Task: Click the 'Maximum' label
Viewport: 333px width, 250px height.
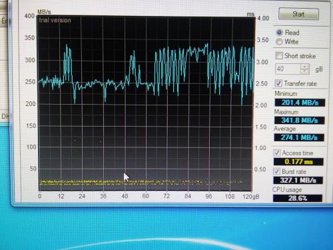Action: pos(286,112)
